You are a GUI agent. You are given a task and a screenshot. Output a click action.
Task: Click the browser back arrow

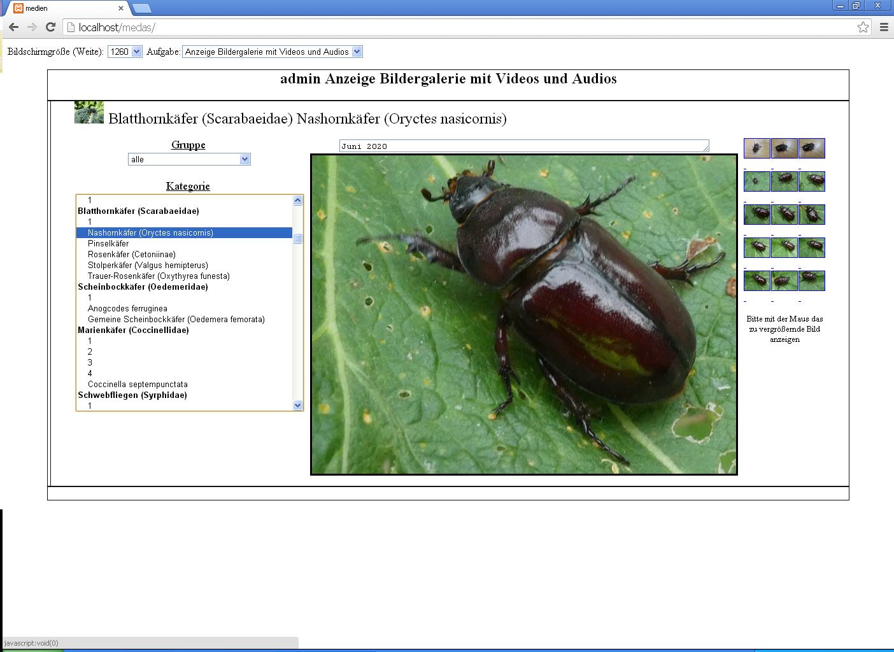[x=13, y=27]
